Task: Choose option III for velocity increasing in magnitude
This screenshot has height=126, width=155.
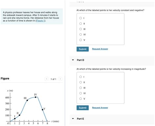Action: click(x=80, y=88)
